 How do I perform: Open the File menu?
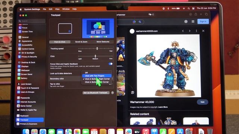click(44, 9)
